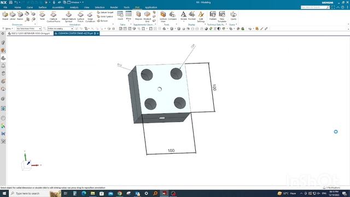Select the Rapid dimension tool
Screen dimensions: 350x197
(5, 16)
